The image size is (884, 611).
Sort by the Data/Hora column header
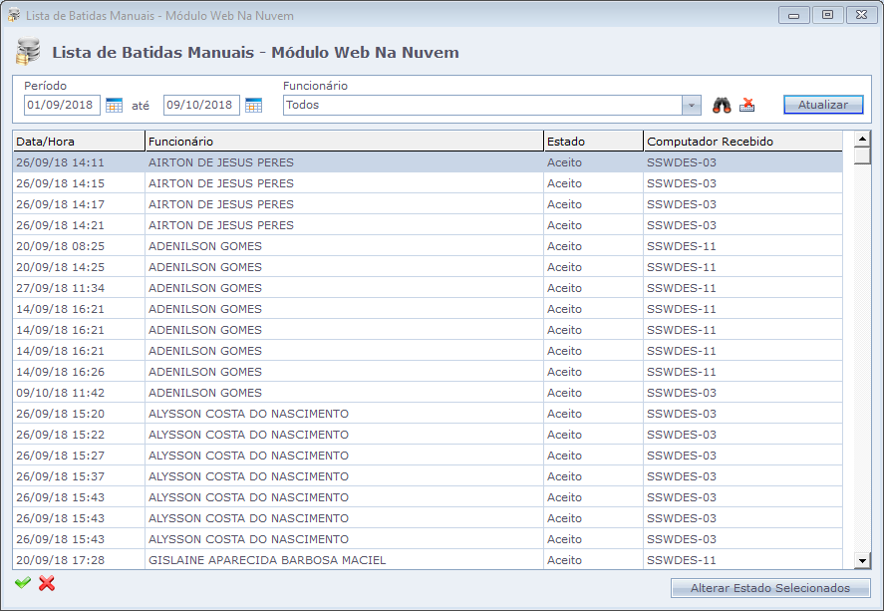(x=78, y=142)
